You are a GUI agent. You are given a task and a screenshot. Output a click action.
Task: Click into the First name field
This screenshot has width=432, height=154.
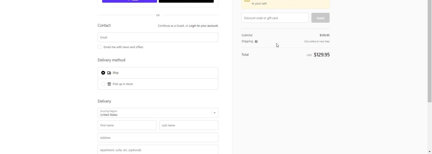127,125
